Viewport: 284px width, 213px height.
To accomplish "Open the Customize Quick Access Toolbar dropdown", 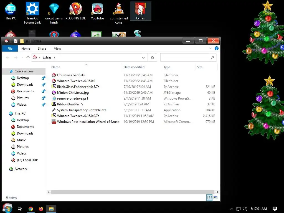I will click(27, 41).
